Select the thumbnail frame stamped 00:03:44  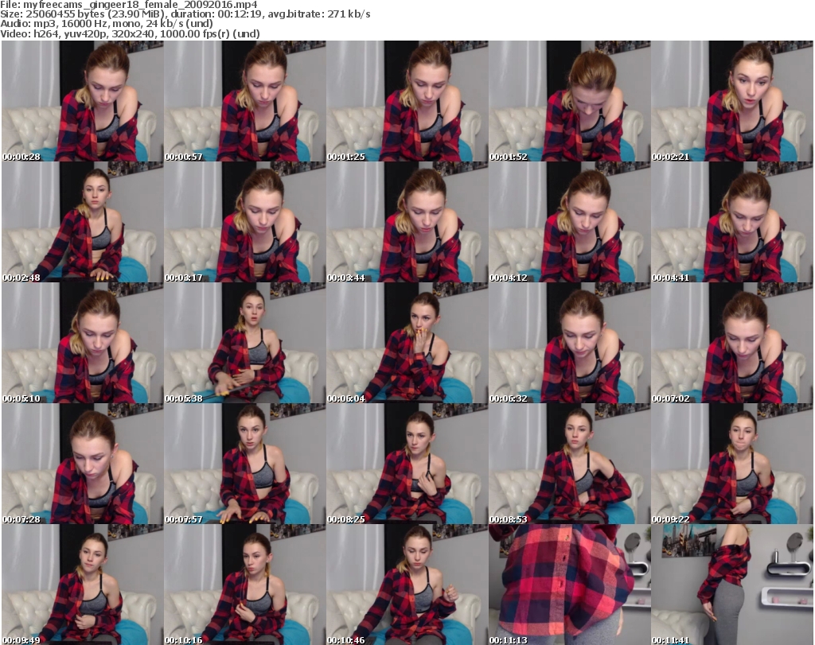[x=407, y=222]
